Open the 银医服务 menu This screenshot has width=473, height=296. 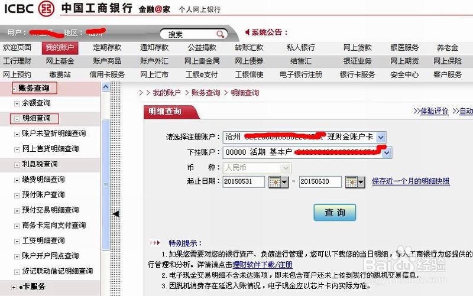point(404,48)
